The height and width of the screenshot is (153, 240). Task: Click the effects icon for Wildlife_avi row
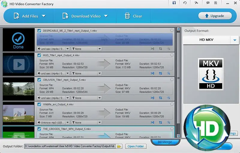[169, 122]
